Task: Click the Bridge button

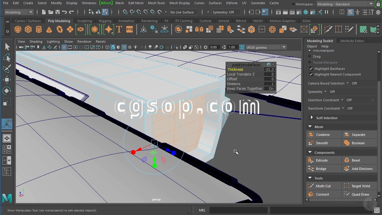Action: pyautogui.click(x=321, y=169)
